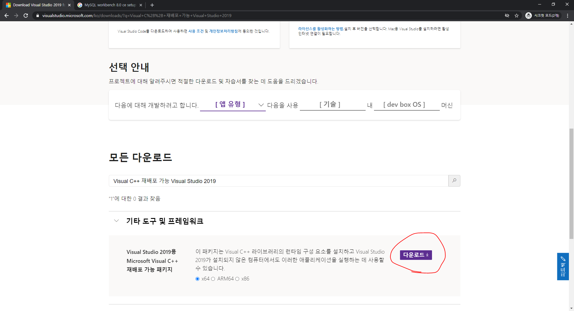The image size is (574, 311).
Task: Click the padlock site info icon
Action: tap(37, 16)
